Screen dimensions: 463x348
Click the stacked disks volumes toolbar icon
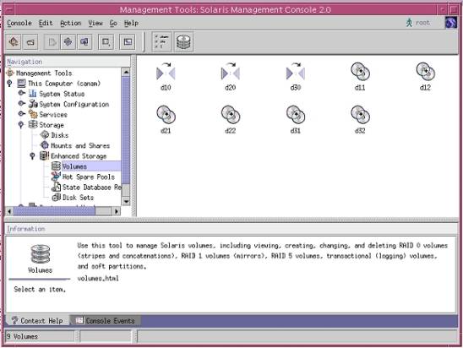pos(183,42)
